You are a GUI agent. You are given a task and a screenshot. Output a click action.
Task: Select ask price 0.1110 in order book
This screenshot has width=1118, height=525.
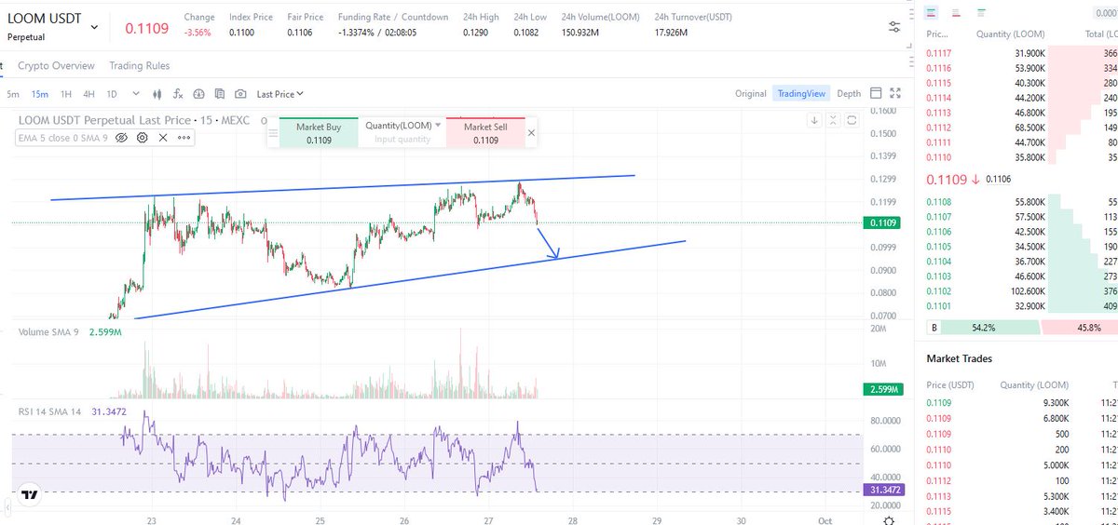(x=939, y=157)
